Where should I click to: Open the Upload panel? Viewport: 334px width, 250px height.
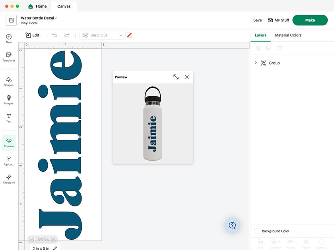point(9,161)
